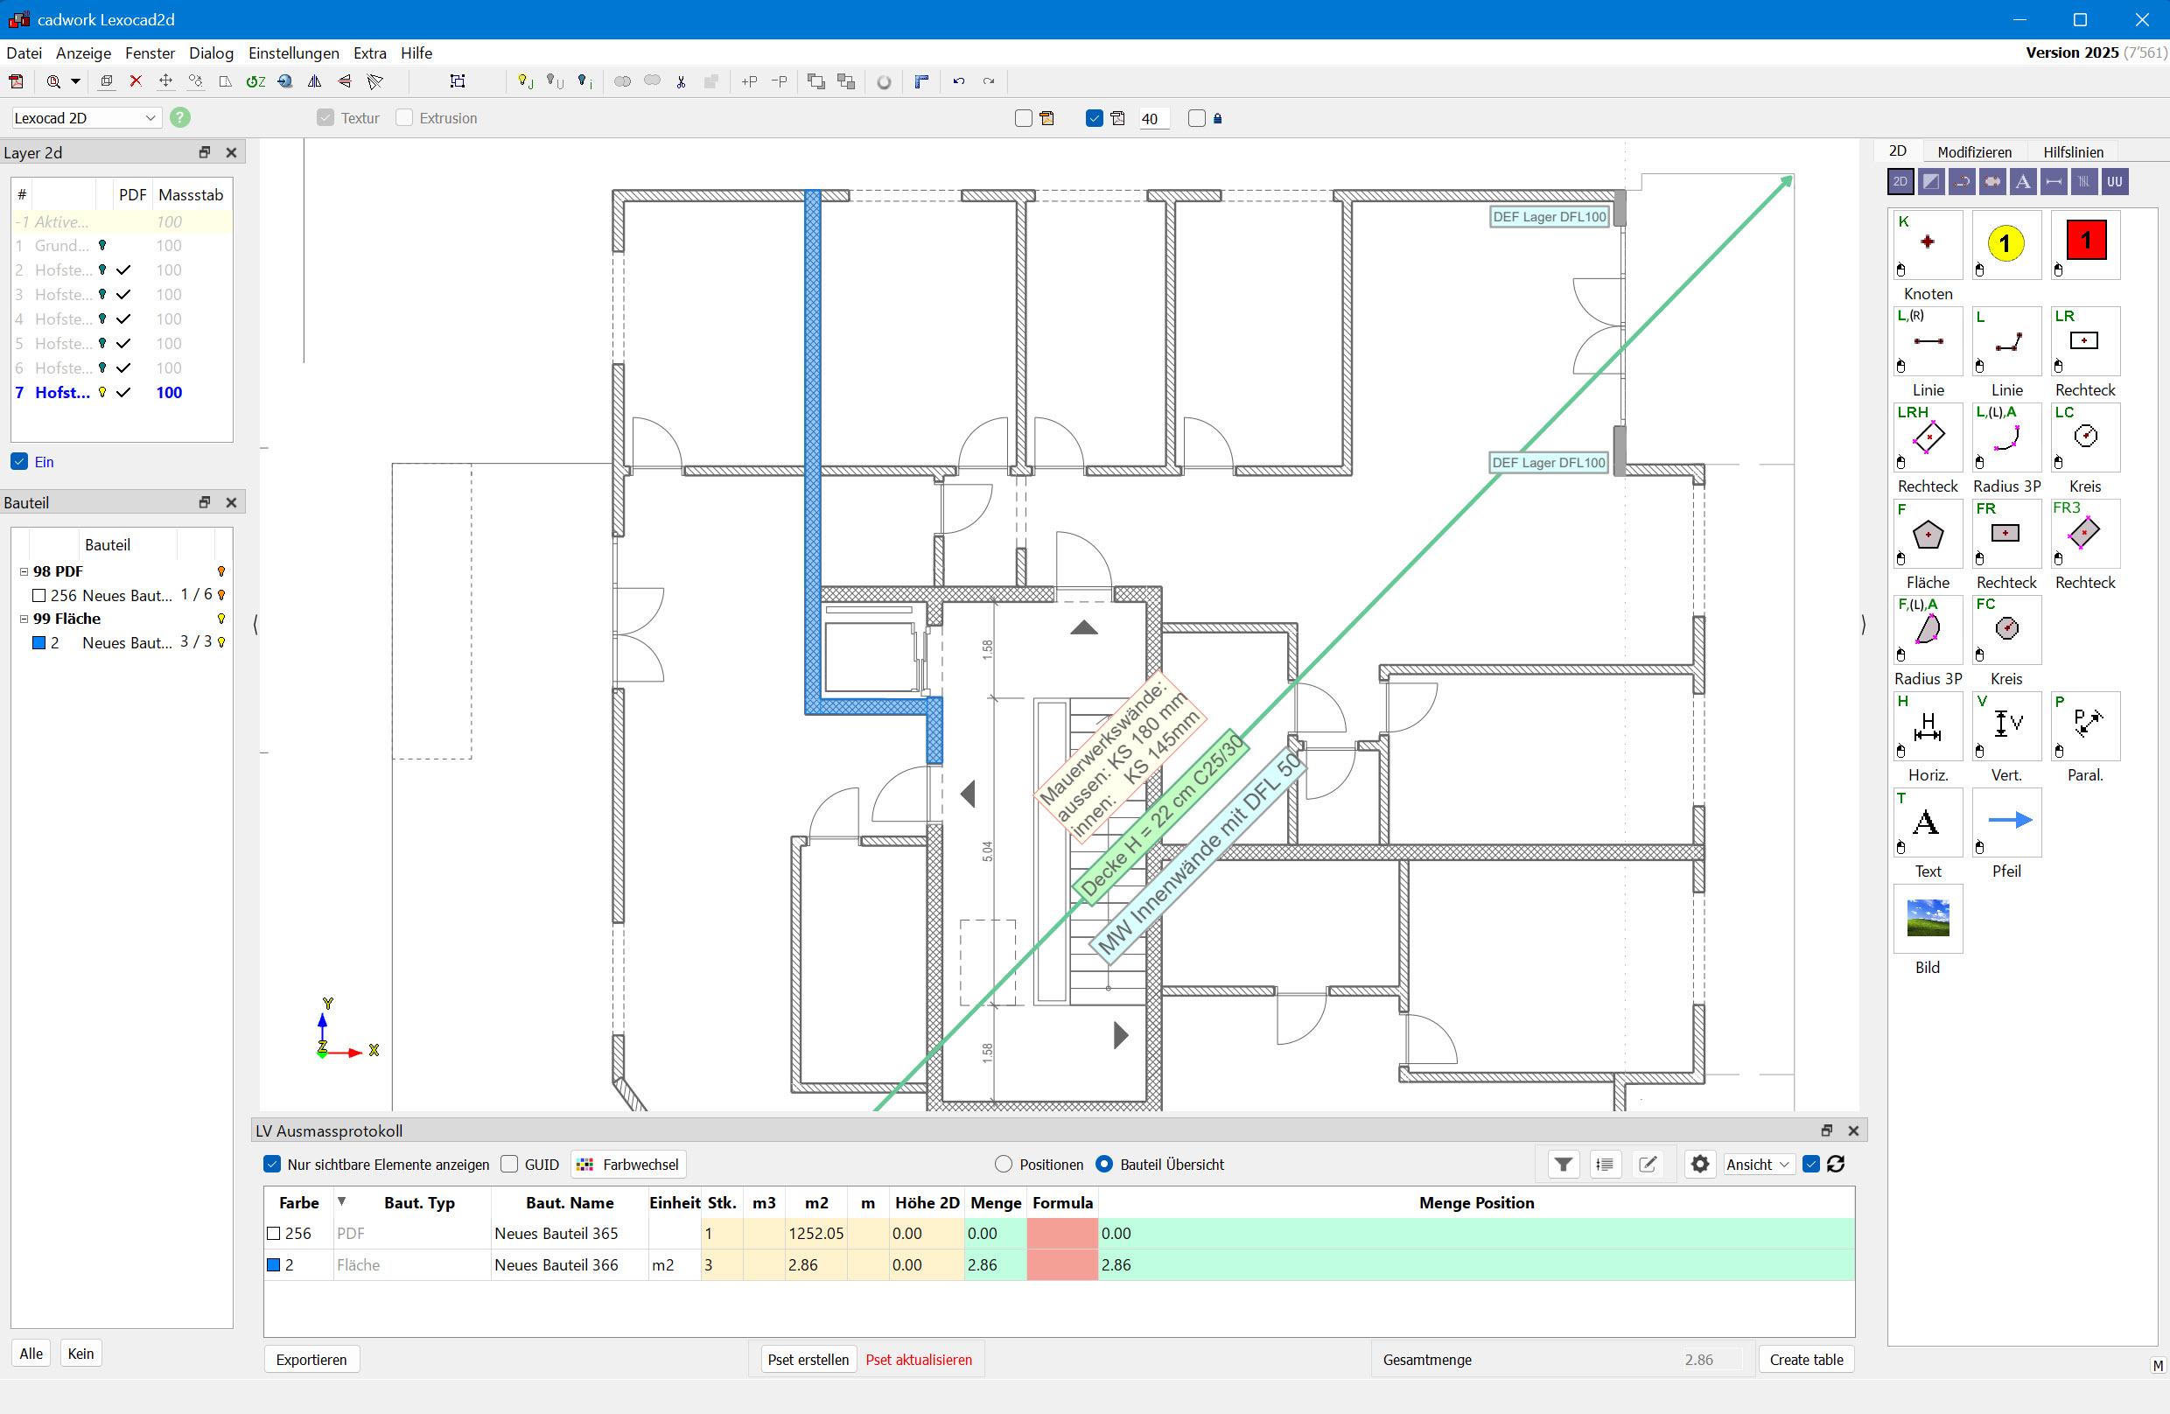Open the Lexocad 2D dropdown

[86, 117]
